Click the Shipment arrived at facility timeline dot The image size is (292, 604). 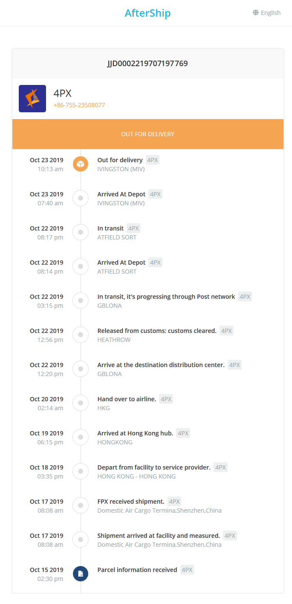tap(81, 540)
